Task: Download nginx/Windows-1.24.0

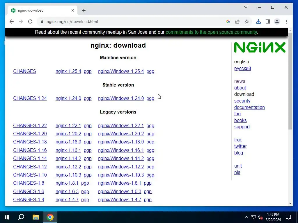Action: [121, 98]
